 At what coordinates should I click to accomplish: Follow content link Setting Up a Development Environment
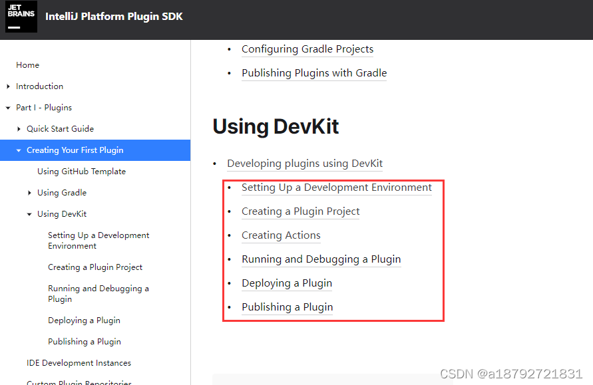point(337,188)
